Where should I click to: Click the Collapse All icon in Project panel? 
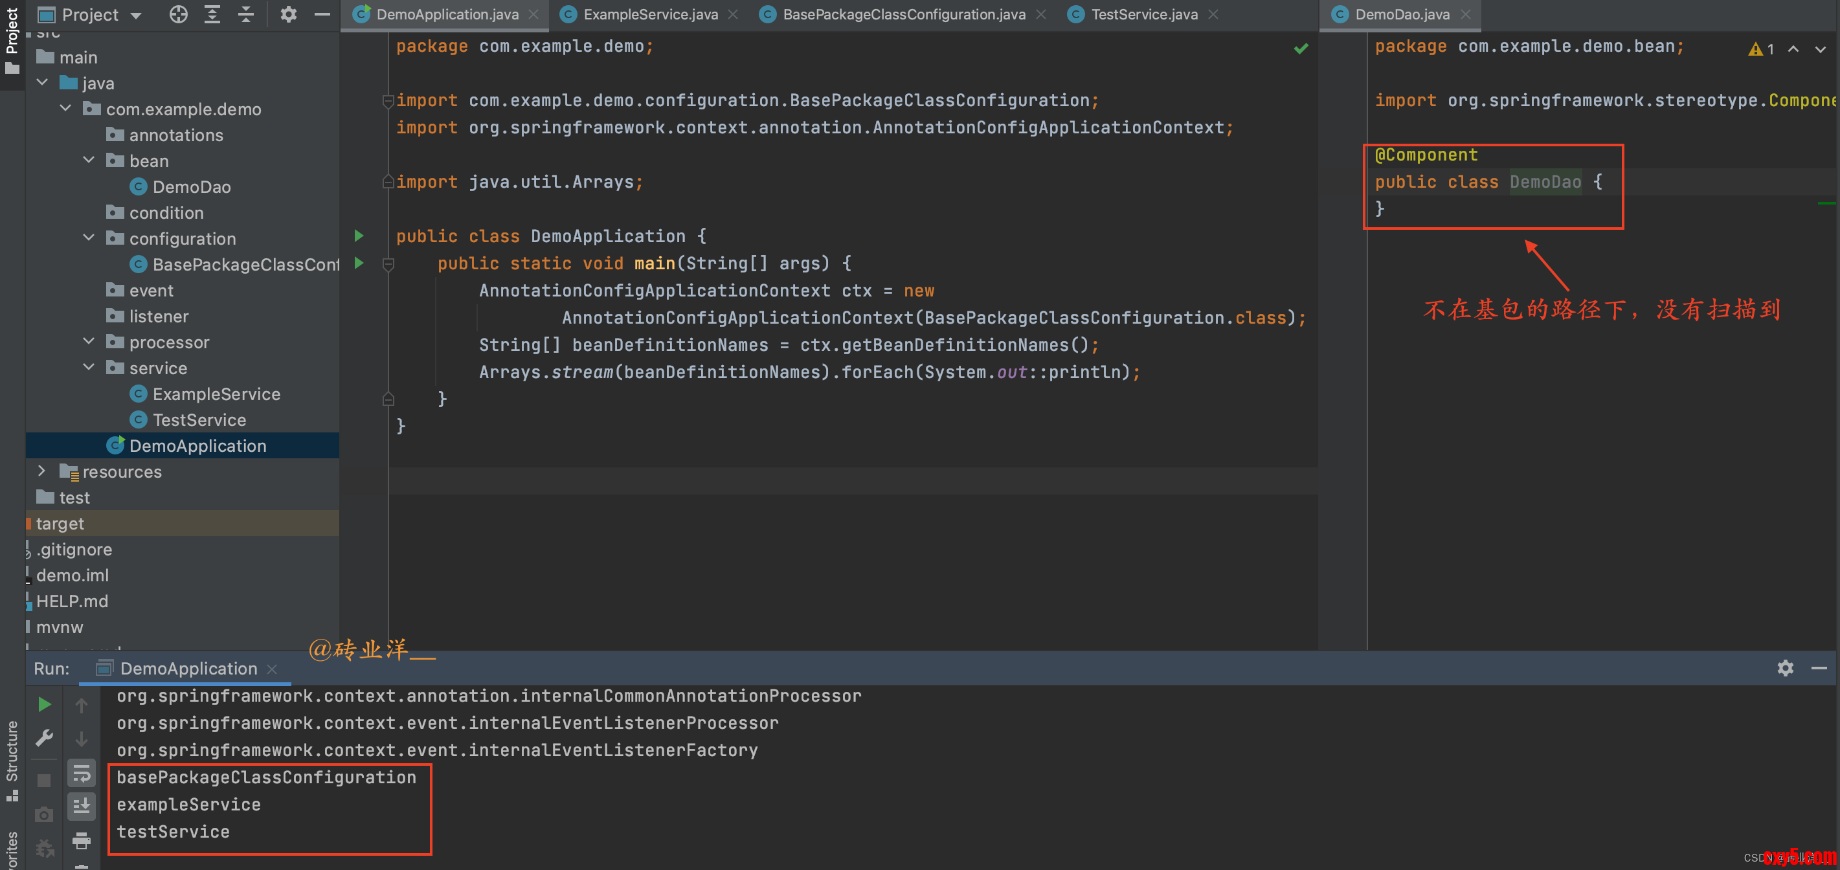[x=246, y=14]
